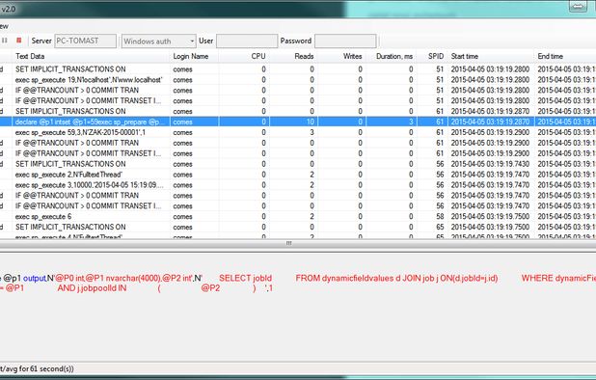Select row exec sp_execute 19,N'localhost',N'www.localhost'
Screen dimensions: 596x380
298,80
